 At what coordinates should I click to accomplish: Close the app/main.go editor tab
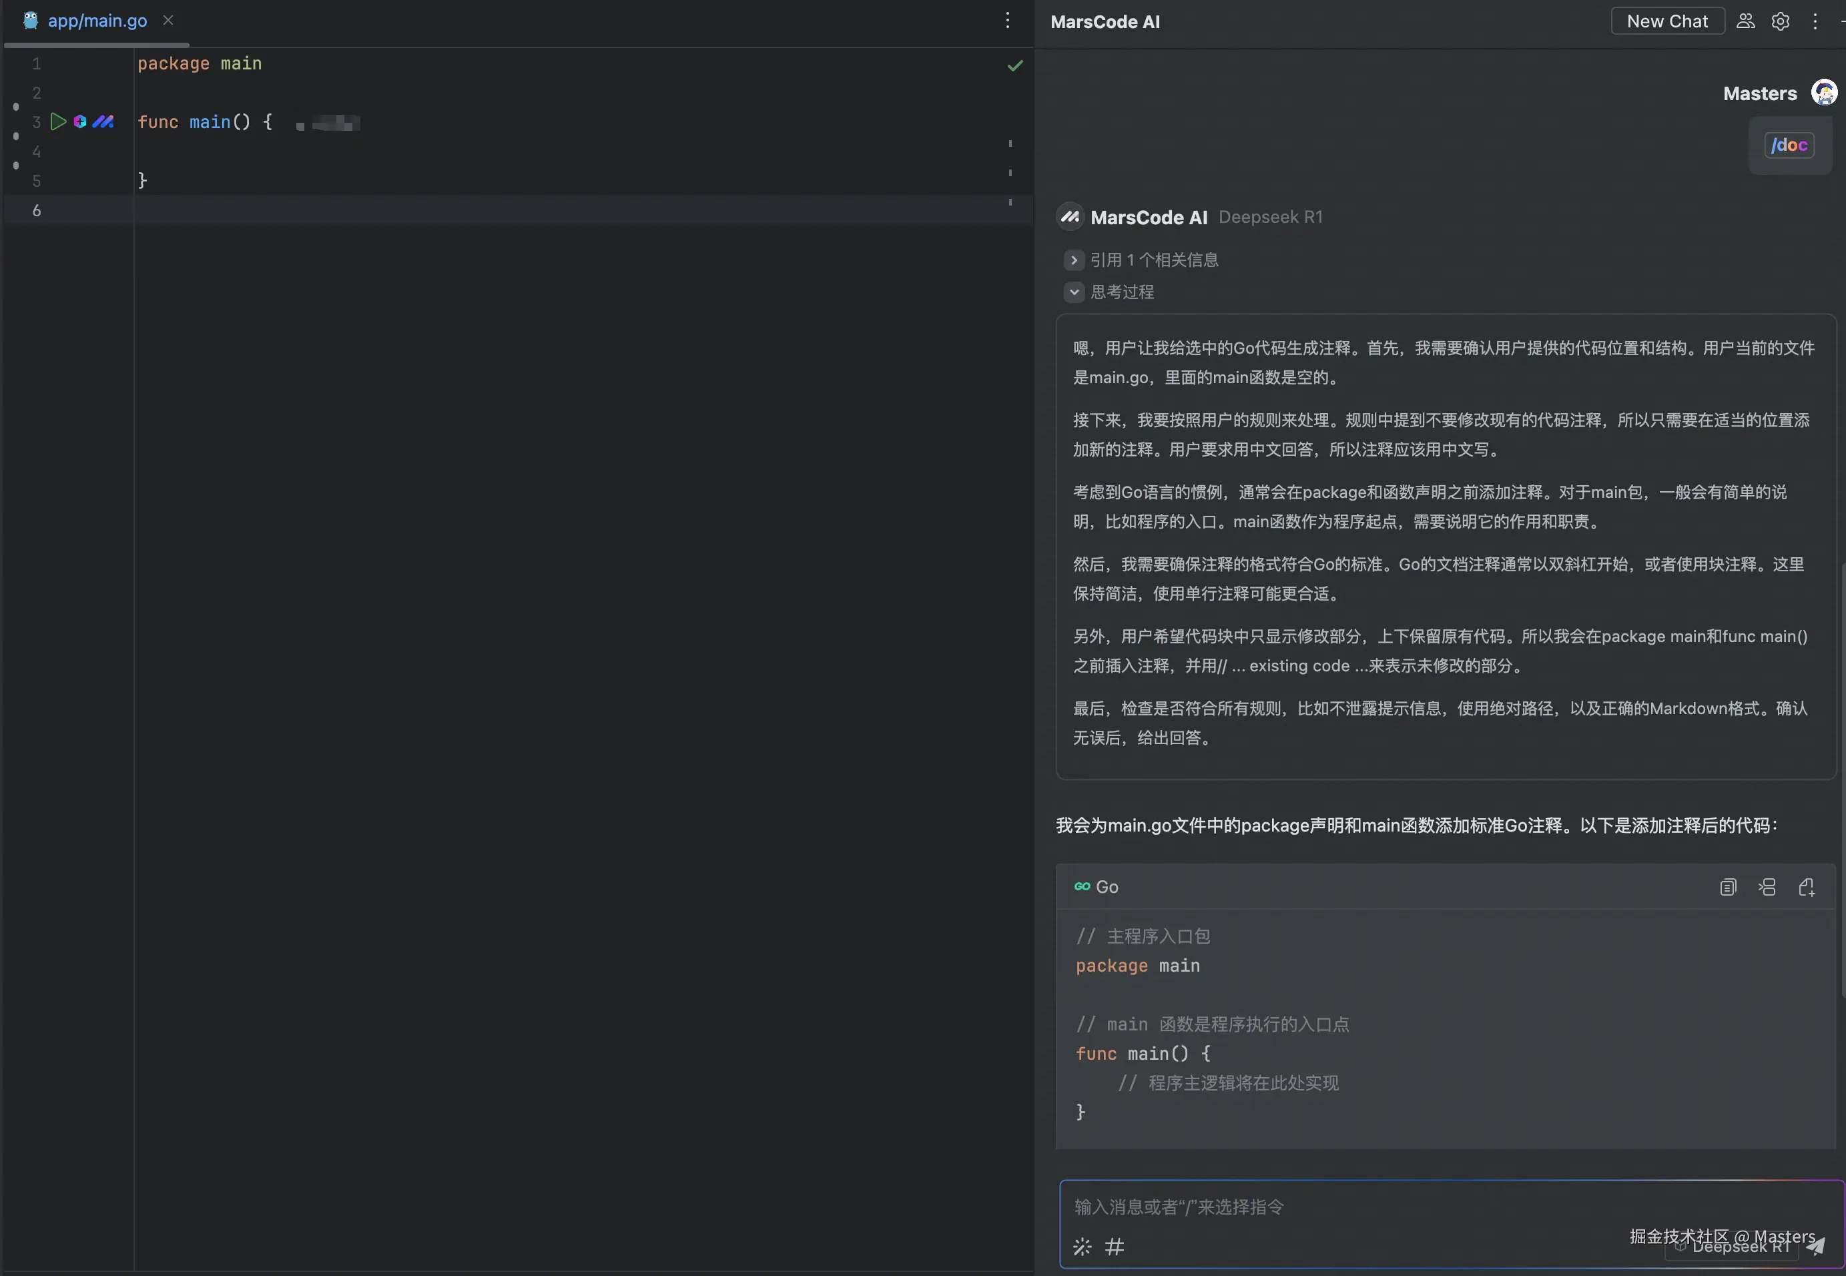tap(168, 20)
